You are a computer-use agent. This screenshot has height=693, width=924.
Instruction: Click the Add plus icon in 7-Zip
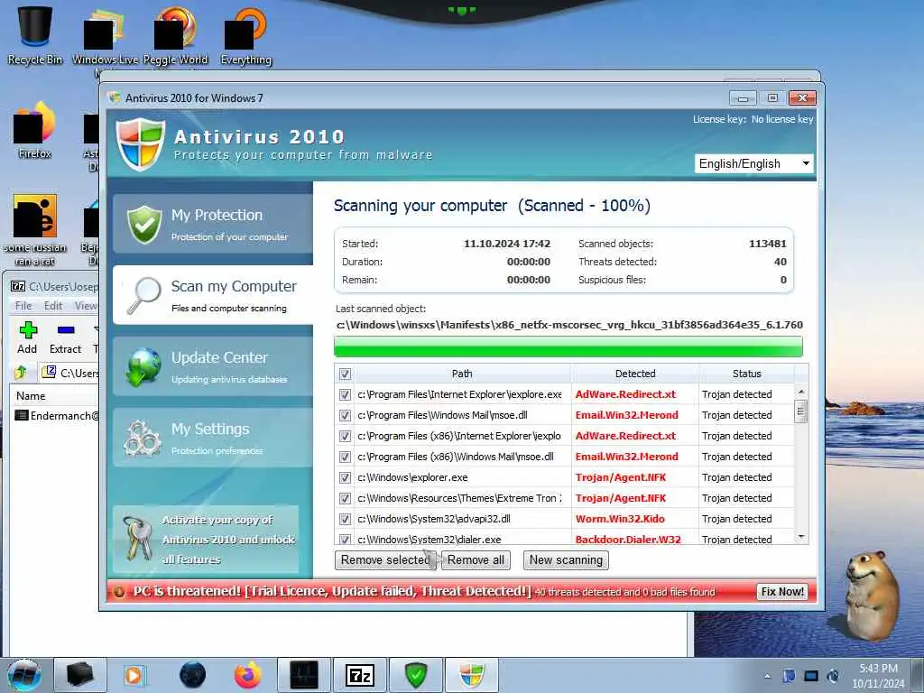click(x=28, y=330)
